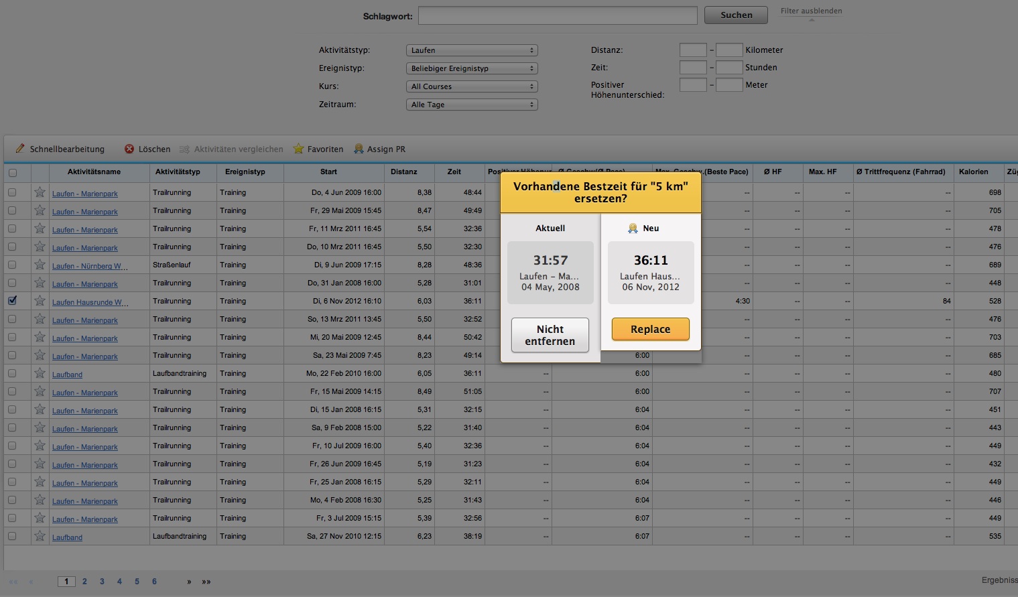Sort table by Distanz column header

pos(403,172)
